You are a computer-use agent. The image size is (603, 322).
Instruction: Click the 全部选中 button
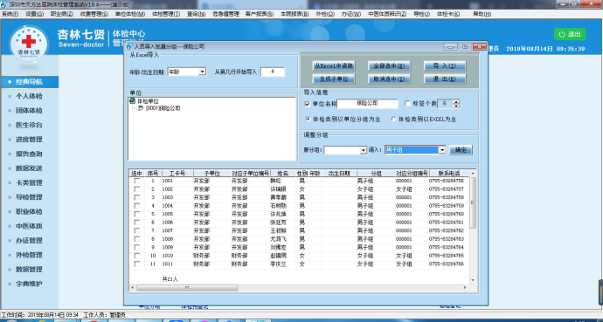tap(389, 66)
